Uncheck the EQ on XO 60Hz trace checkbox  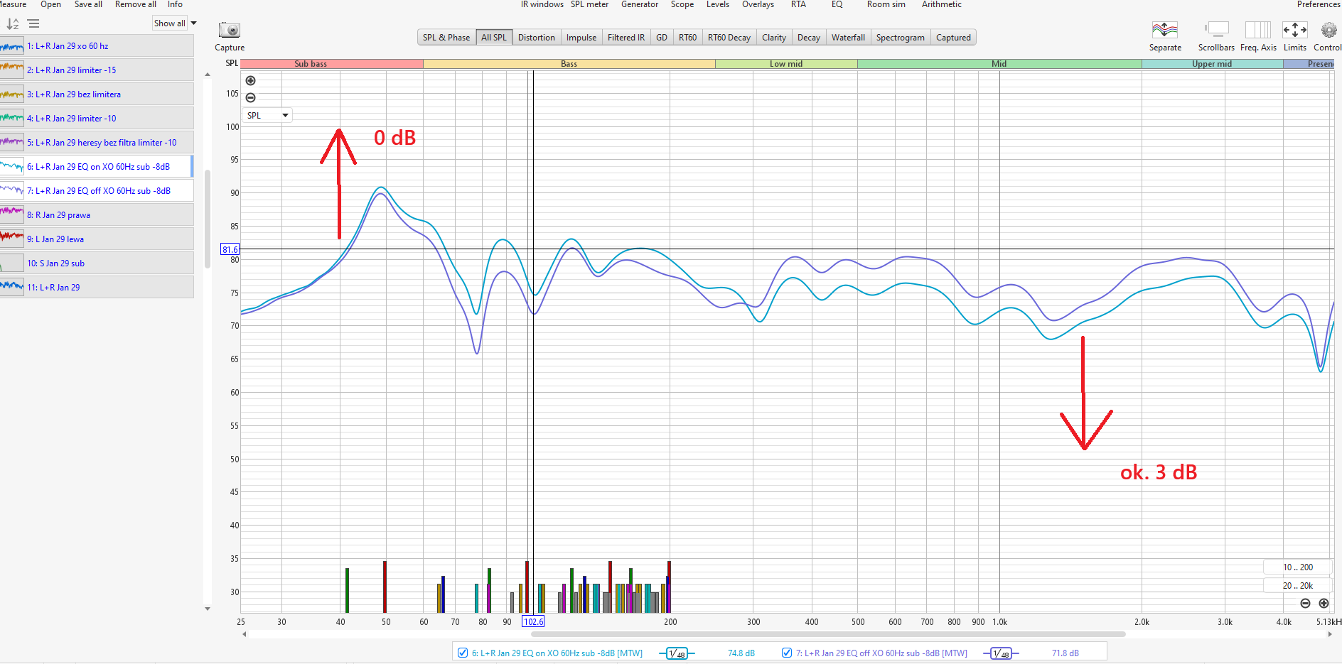[463, 653]
